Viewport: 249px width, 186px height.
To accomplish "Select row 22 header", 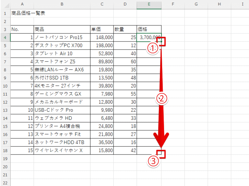I will 5,182.
